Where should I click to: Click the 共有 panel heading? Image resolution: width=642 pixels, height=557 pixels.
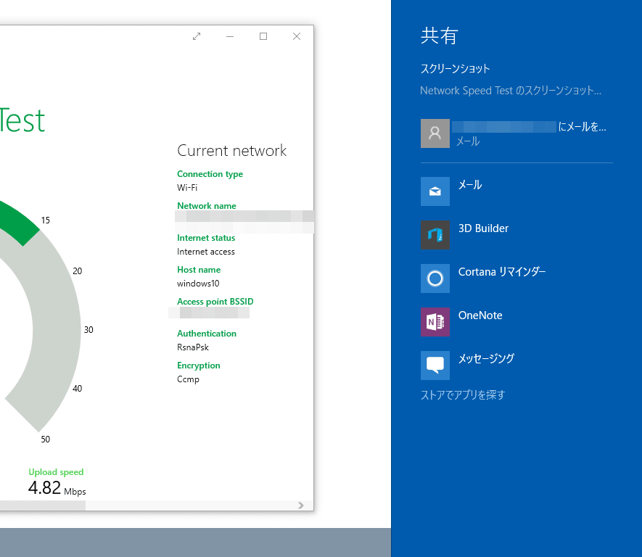coord(440,36)
